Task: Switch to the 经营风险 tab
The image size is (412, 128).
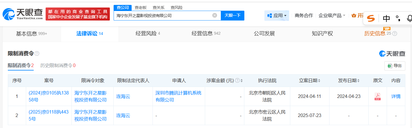Action: pos(148,34)
